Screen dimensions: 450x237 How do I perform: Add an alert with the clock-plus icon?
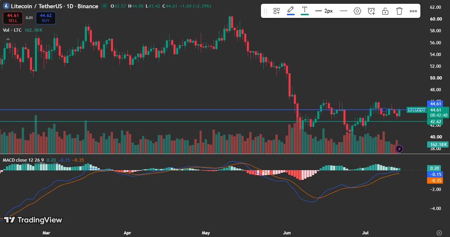[371, 11]
